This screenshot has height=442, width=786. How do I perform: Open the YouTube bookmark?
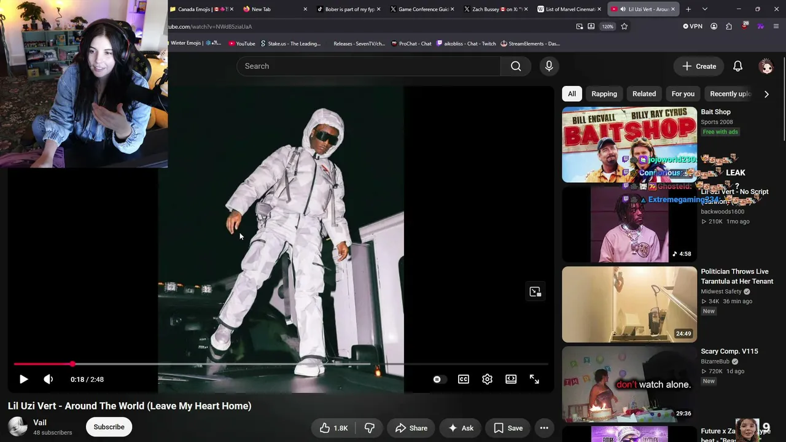241,44
